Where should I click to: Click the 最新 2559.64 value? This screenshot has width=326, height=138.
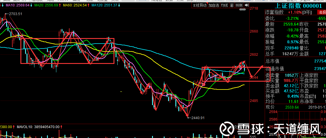coord(291,24)
